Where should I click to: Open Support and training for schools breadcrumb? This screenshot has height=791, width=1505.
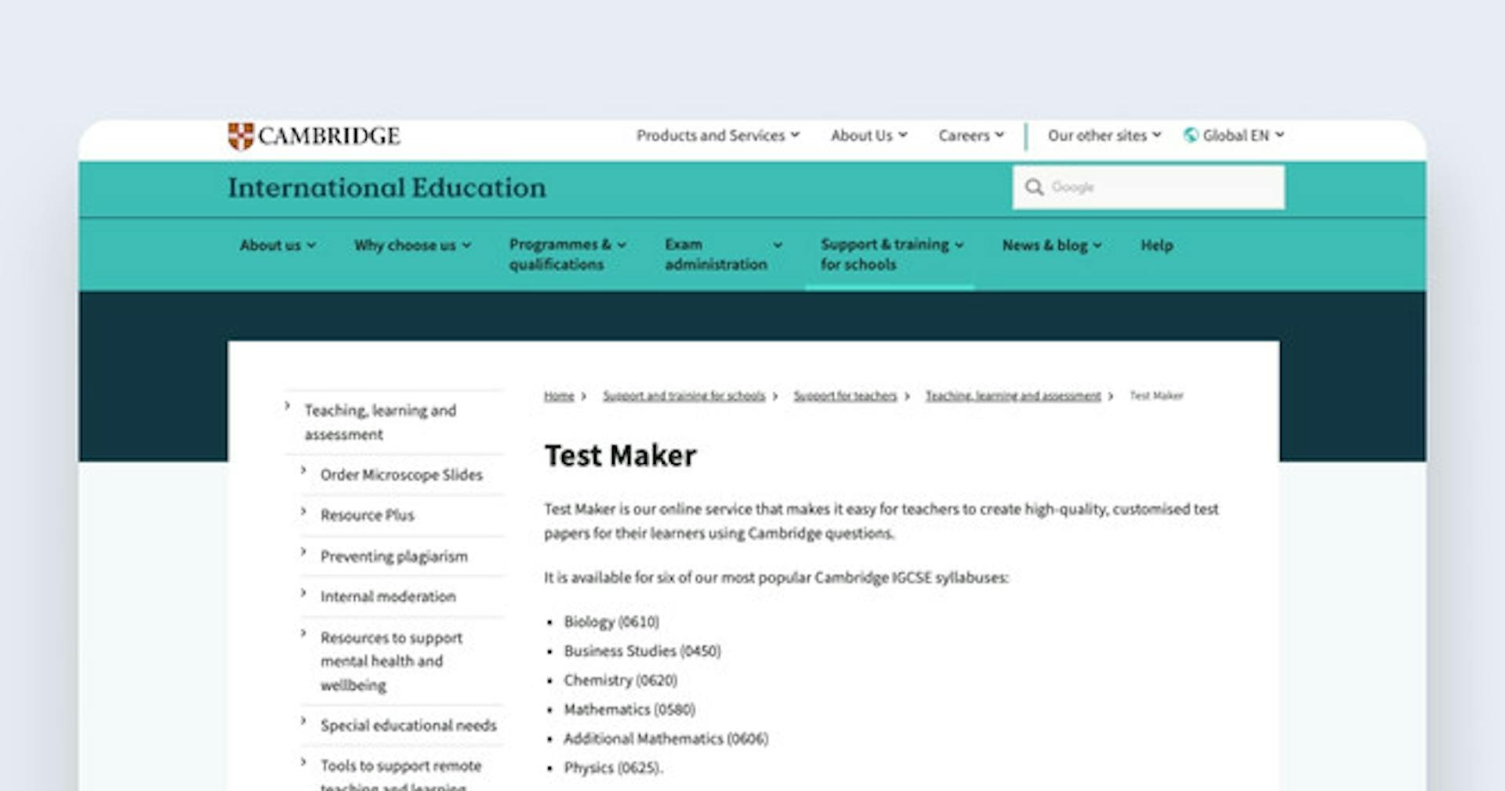(x=684, y=396)
